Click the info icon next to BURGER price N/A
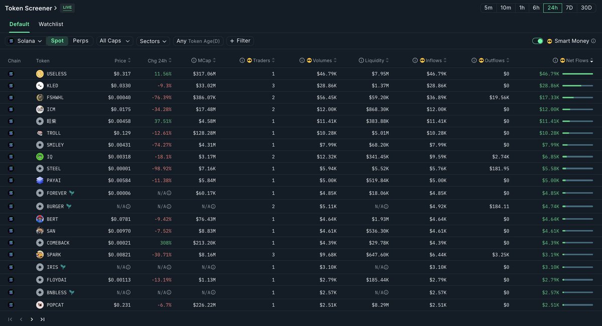Screen dimensions: 602x326 (128, 206)
